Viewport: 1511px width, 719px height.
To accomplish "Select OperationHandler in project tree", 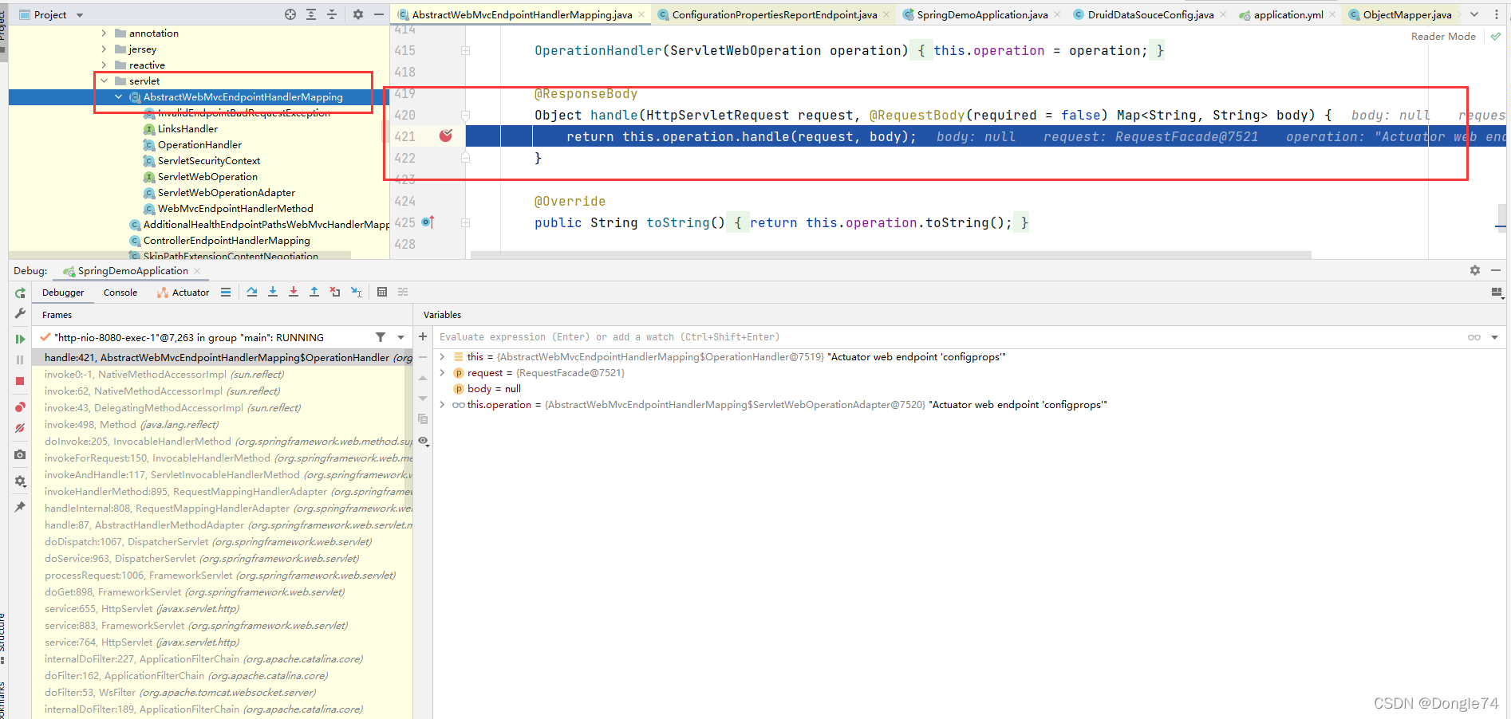I will 199,144.
